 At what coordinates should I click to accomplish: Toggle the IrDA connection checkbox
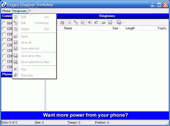4,23
